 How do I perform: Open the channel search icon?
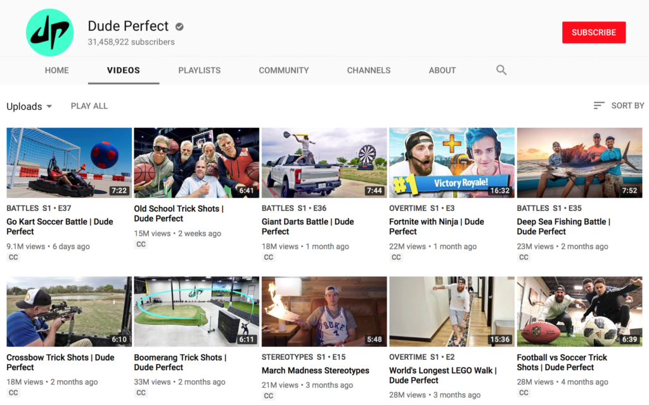[501, 70]
